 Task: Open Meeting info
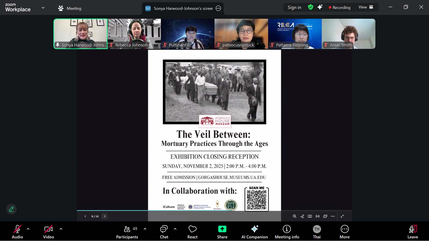click(287, 232)
